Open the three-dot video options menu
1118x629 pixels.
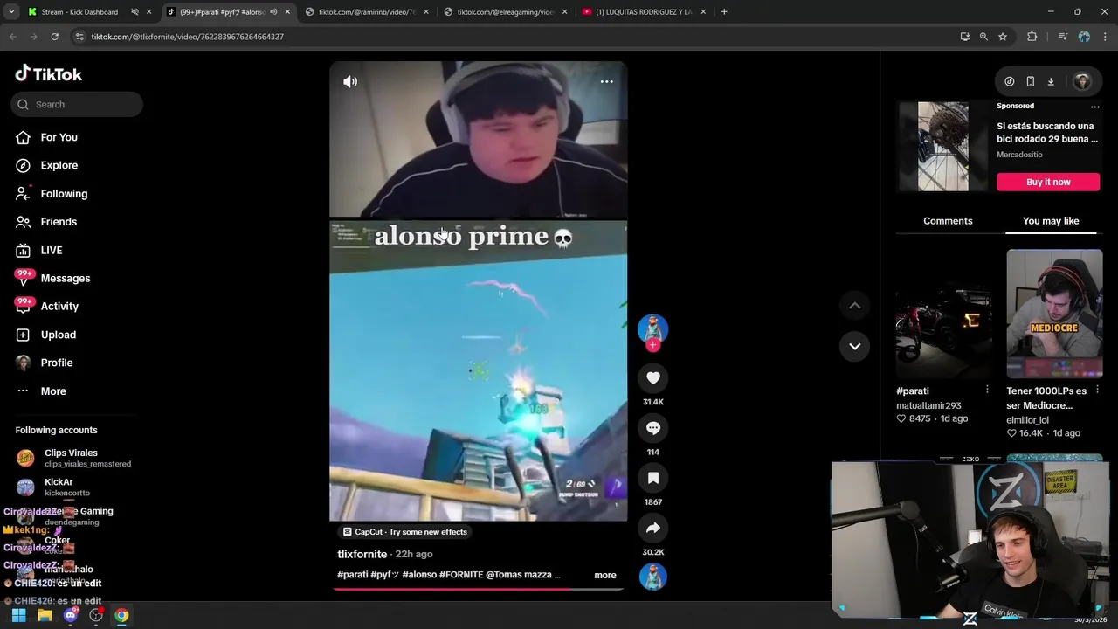tap(606, 81)
